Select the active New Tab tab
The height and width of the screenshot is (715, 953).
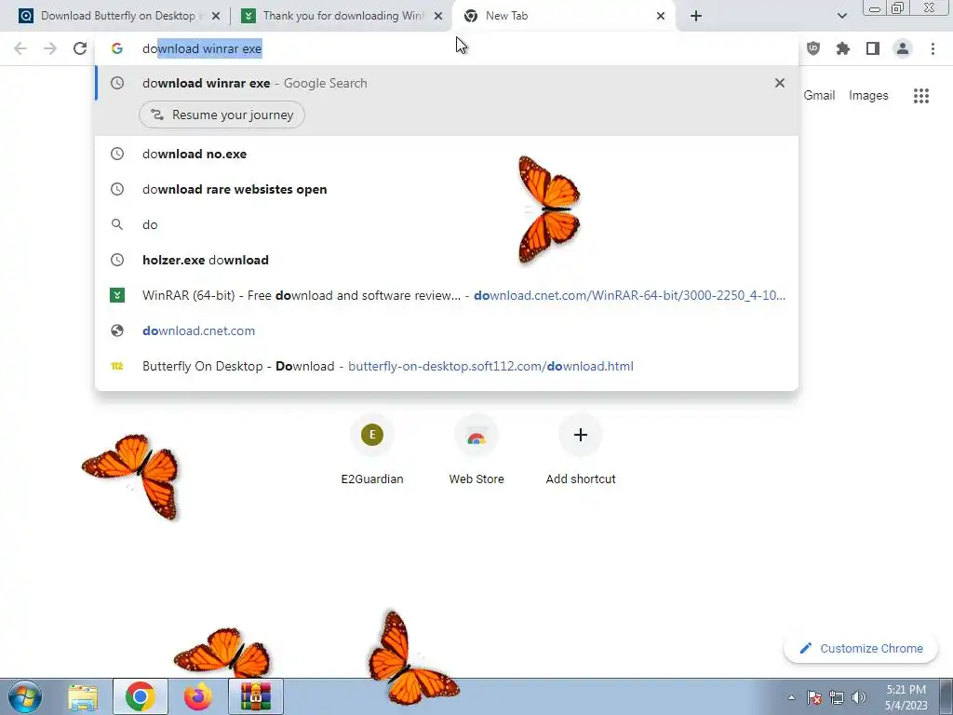[x=562, y=16]
